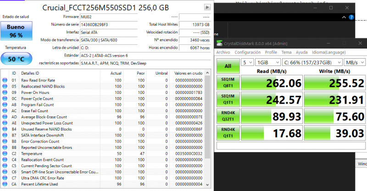Run the RND4K Q1T1 test button

coord(228,133)
